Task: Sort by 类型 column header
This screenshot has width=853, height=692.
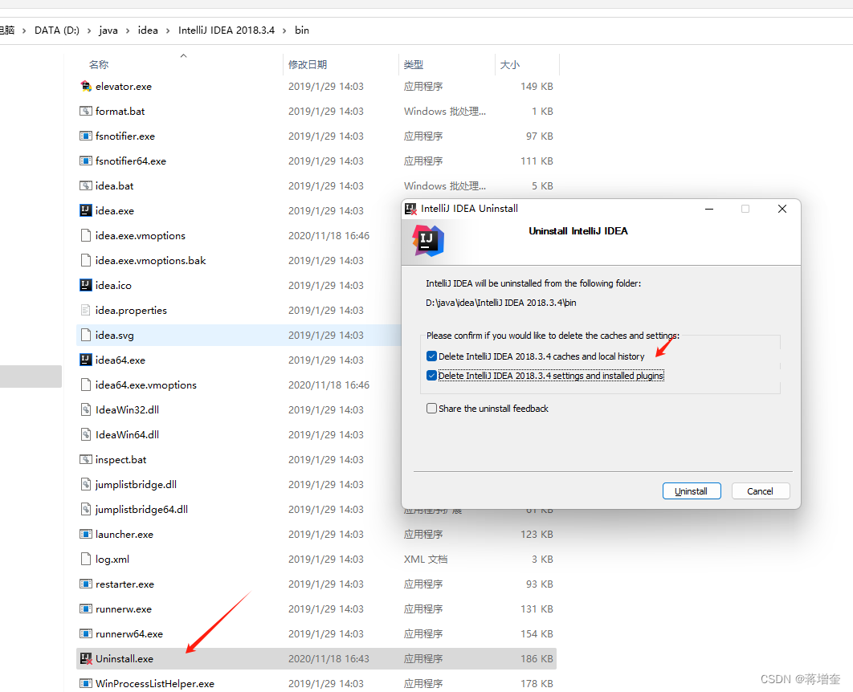Action: click(x=414, y=65)
